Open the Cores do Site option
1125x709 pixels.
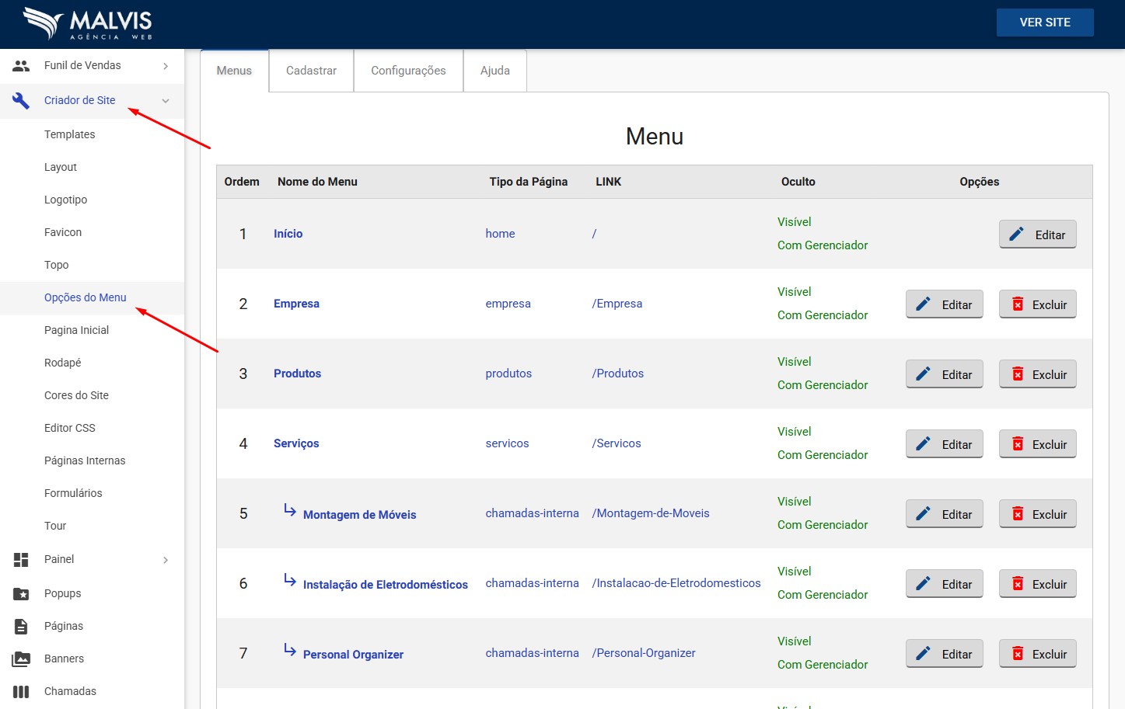[x=76, y=395]
